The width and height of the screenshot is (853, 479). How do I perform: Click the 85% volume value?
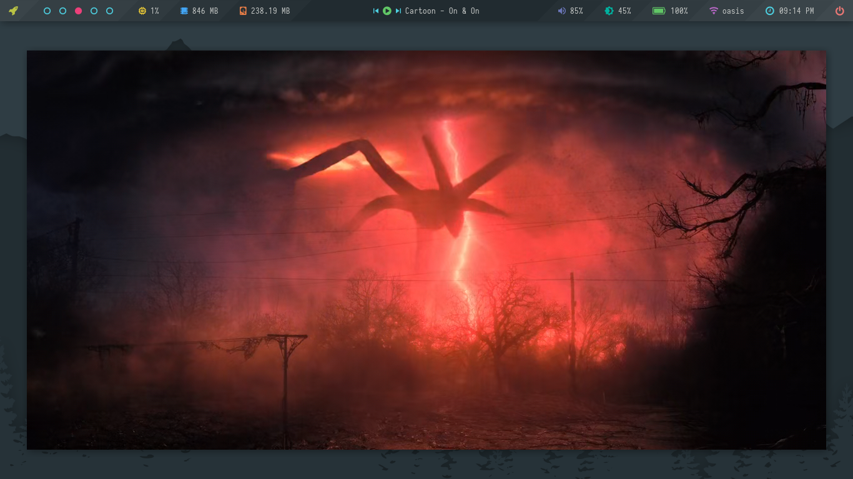pos(576,11)
